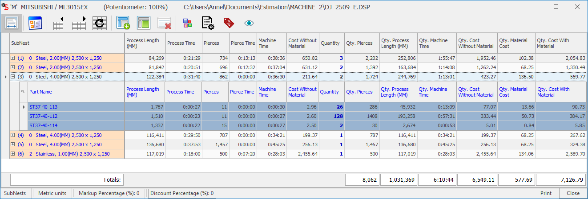Open the document settings gear icon

pos(208,23)
